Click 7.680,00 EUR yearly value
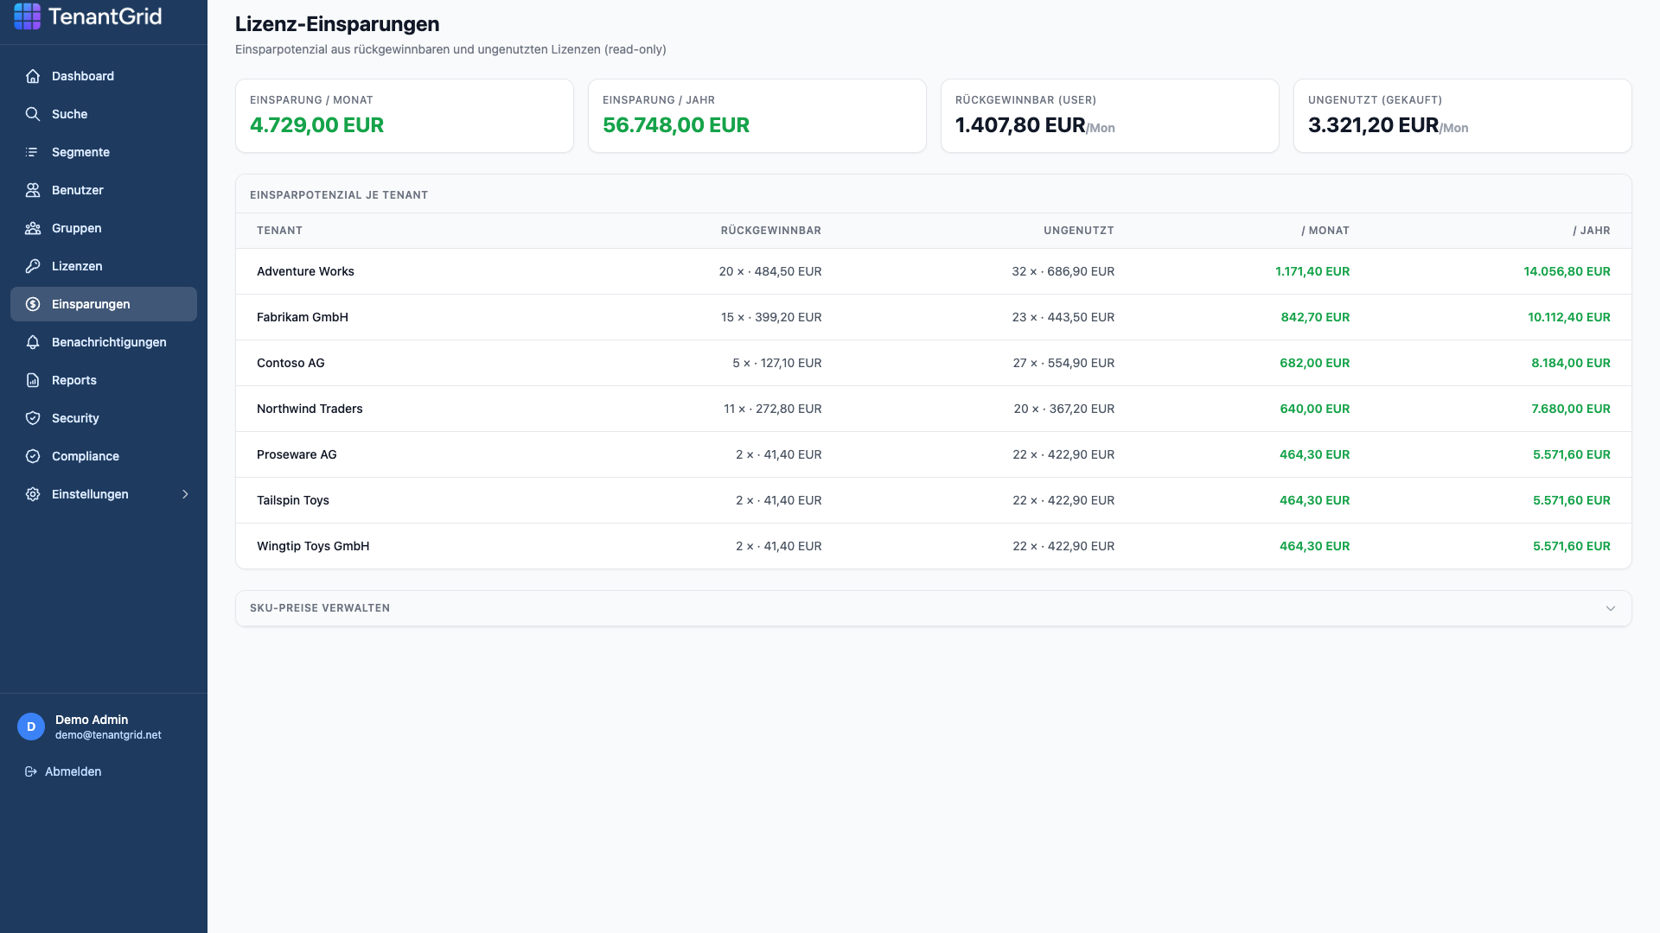This screenshot has height=933, width=1660. tap(1571, 409)
